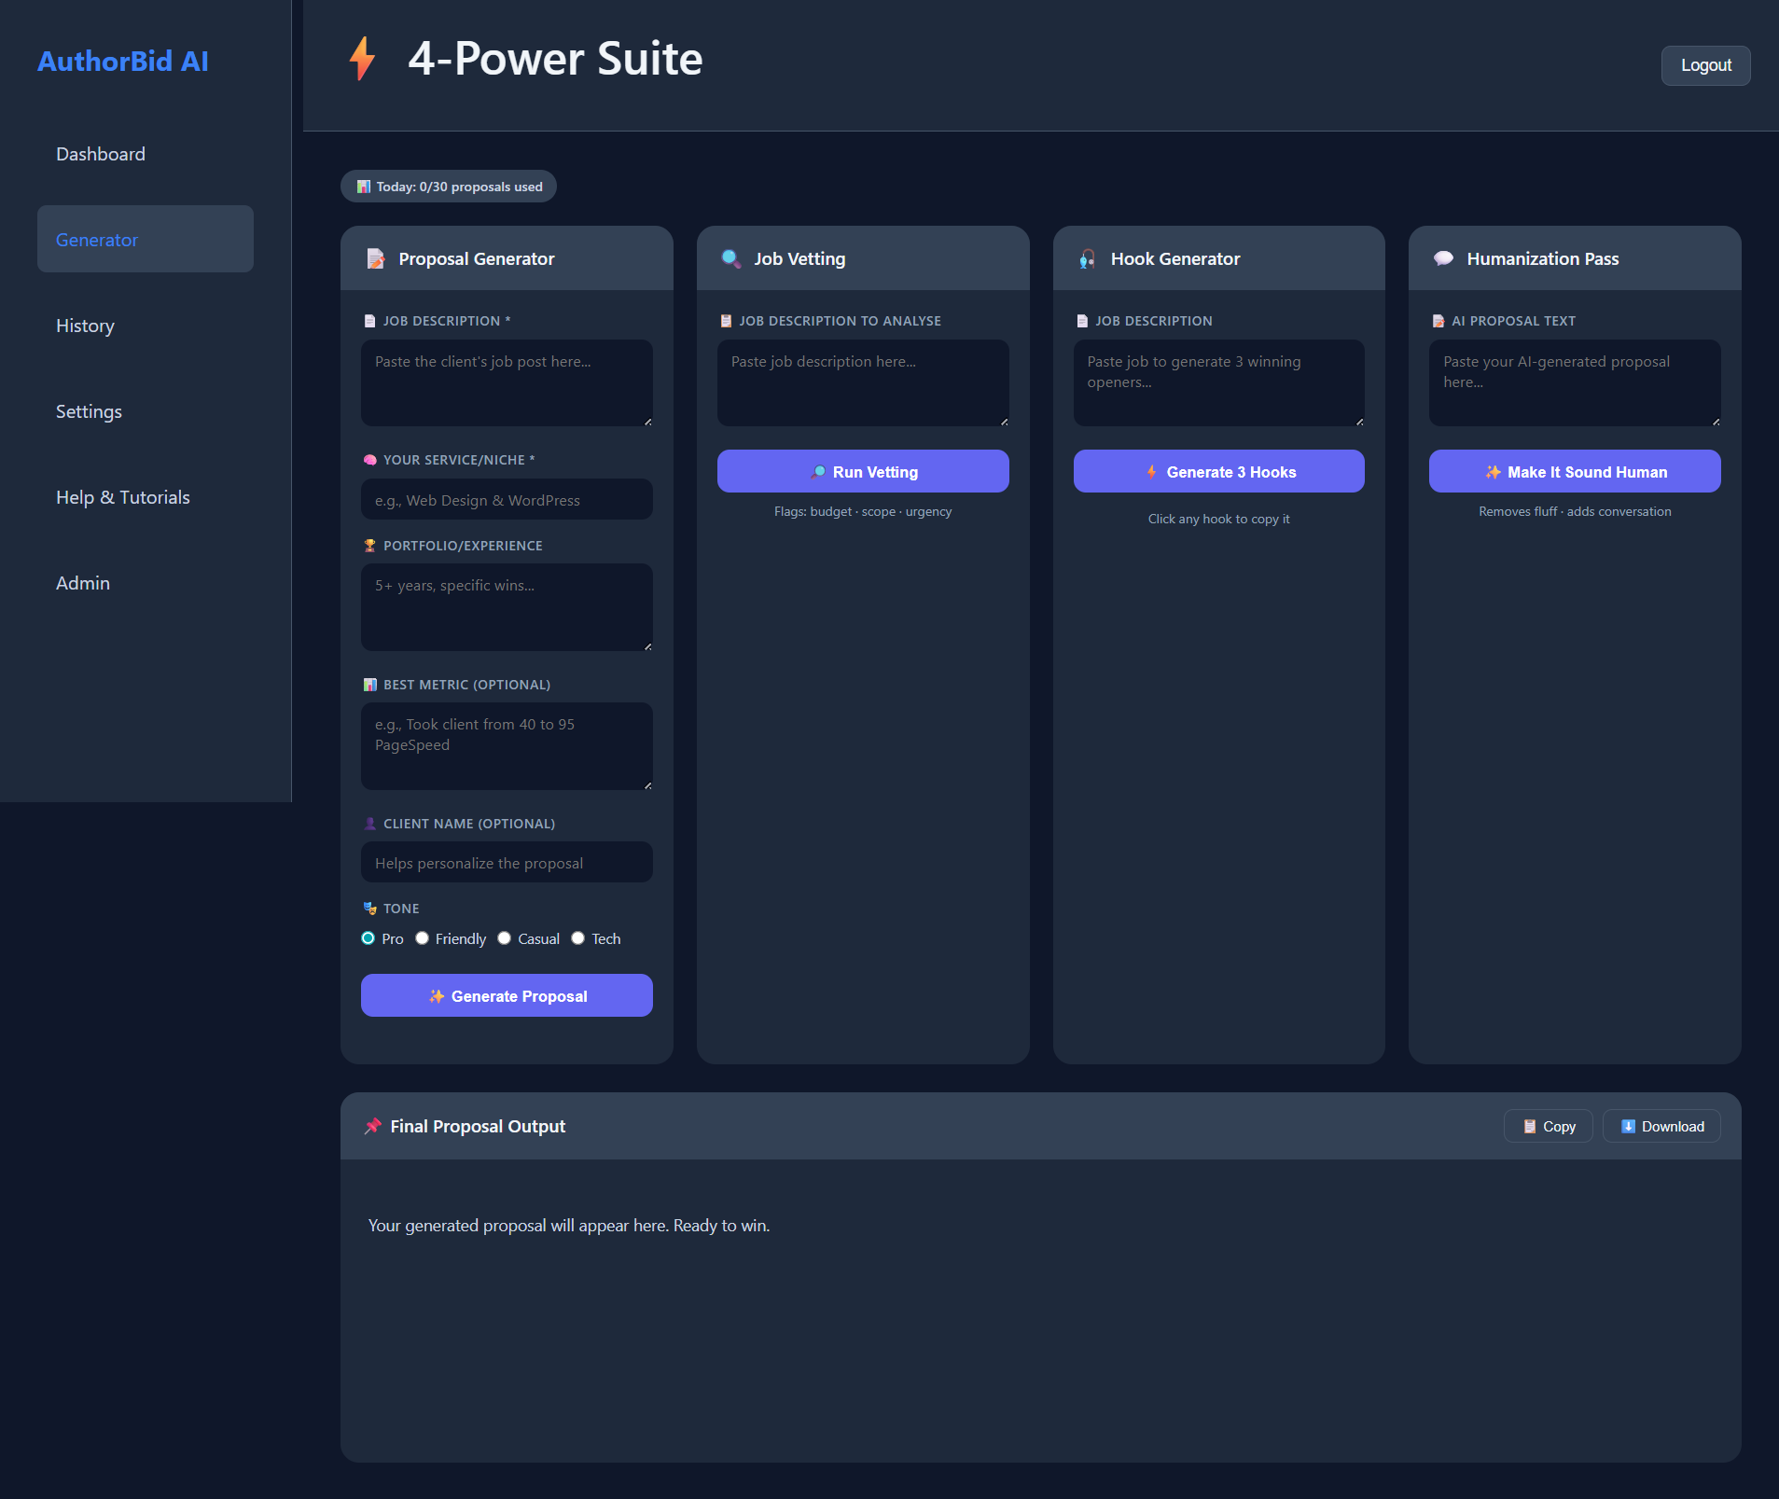
Task: Copy the final proposal output
Action: 1549,1127
